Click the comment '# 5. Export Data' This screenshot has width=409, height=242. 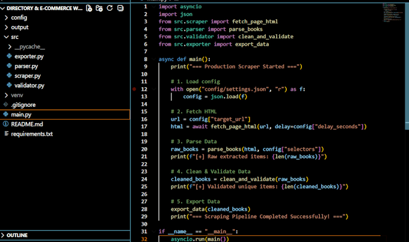(195, 202)
